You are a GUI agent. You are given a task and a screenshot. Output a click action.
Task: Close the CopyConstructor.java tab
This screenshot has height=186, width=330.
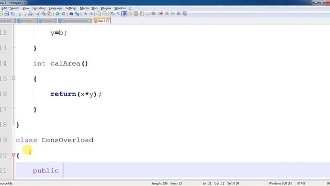(x=90, y=21)
